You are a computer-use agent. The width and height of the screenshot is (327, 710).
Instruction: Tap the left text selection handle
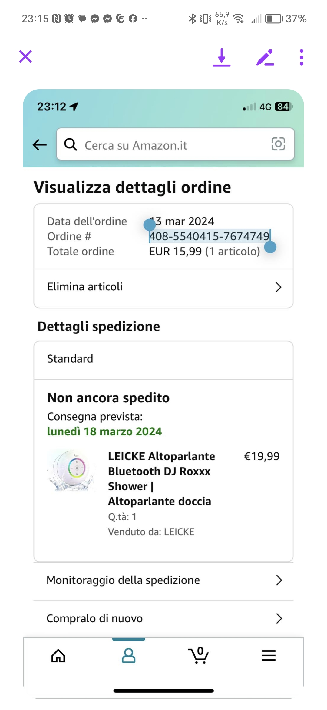coord(150,225)
